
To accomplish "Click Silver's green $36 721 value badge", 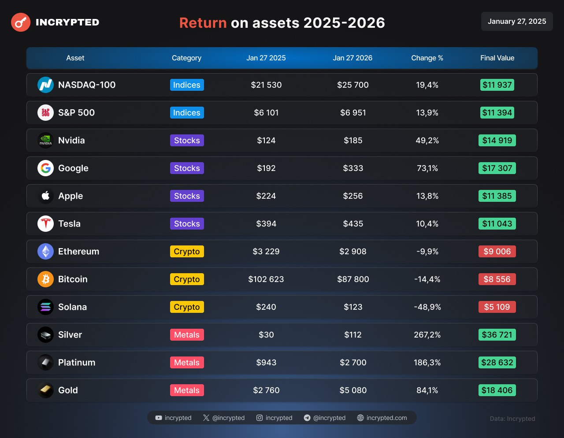I will click(x=497, y=335).
